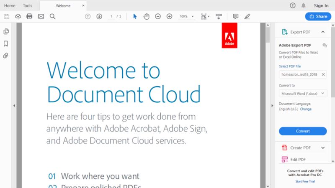
Task: Go to next page arrow
Action: click(99, 16)
